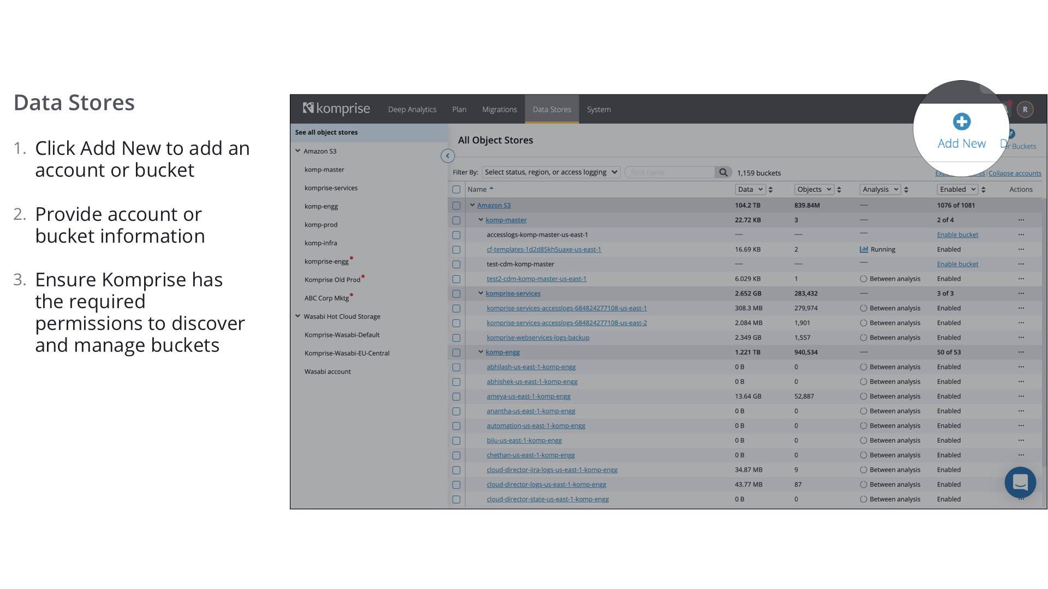
Task: Click the search magnifier icon
Action: [x=723, y=172]
